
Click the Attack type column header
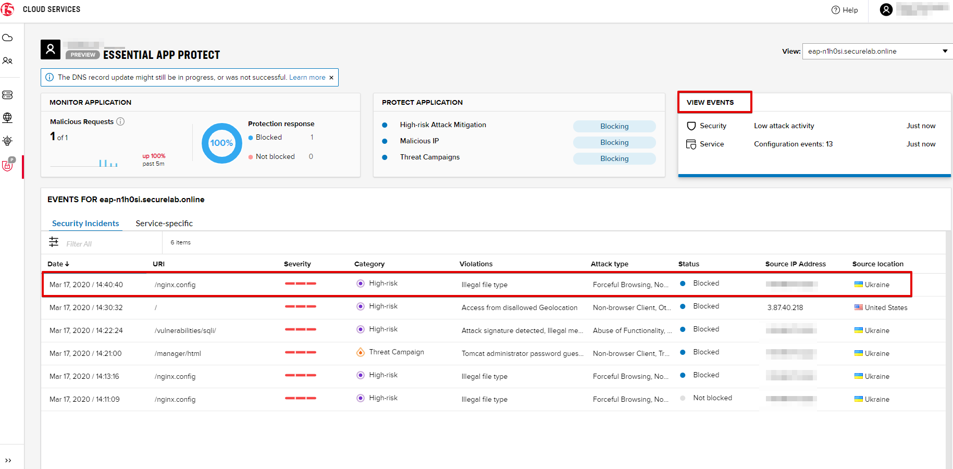pos(609,264)
